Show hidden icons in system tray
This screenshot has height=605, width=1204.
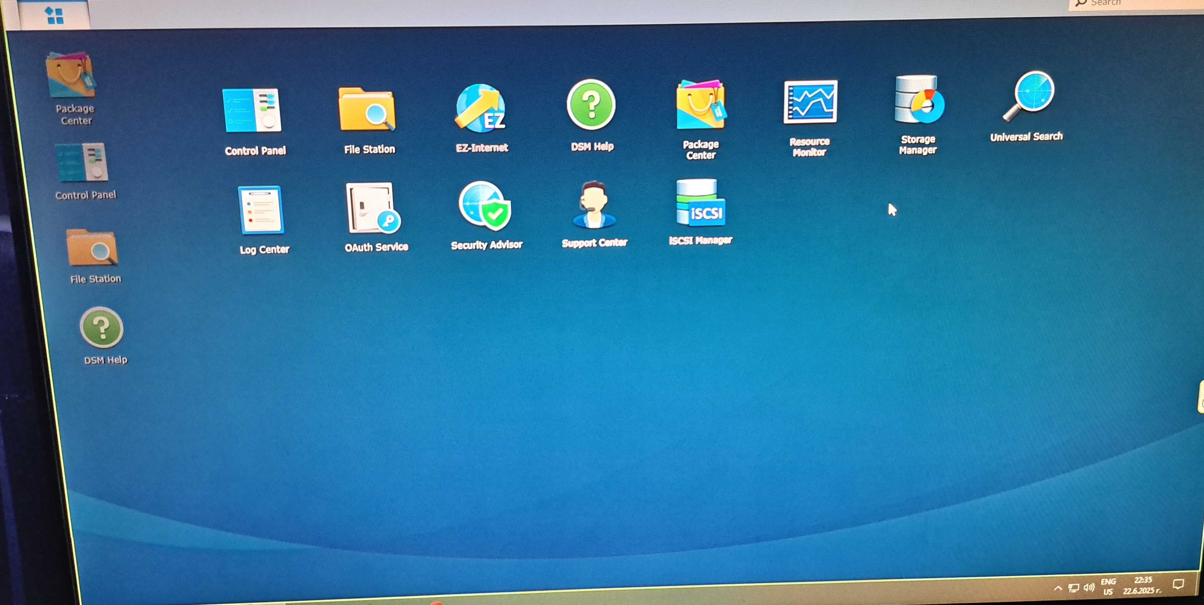coord(1057,588)
